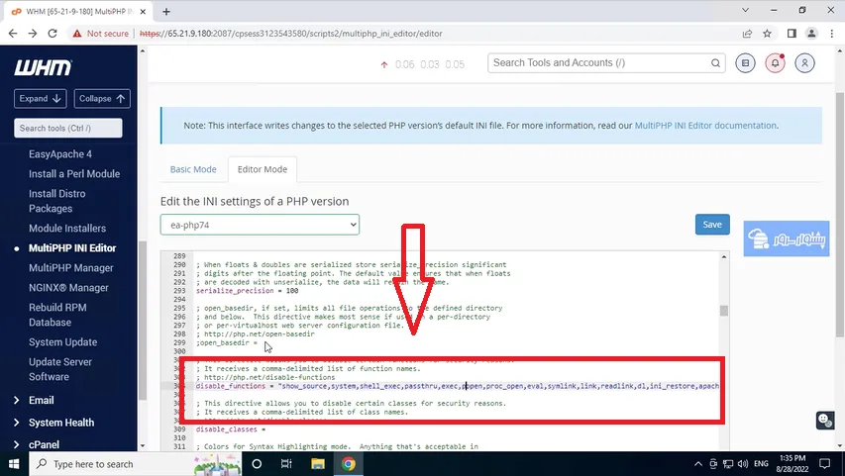Click the ;open_basedir = line

point(227,342)
